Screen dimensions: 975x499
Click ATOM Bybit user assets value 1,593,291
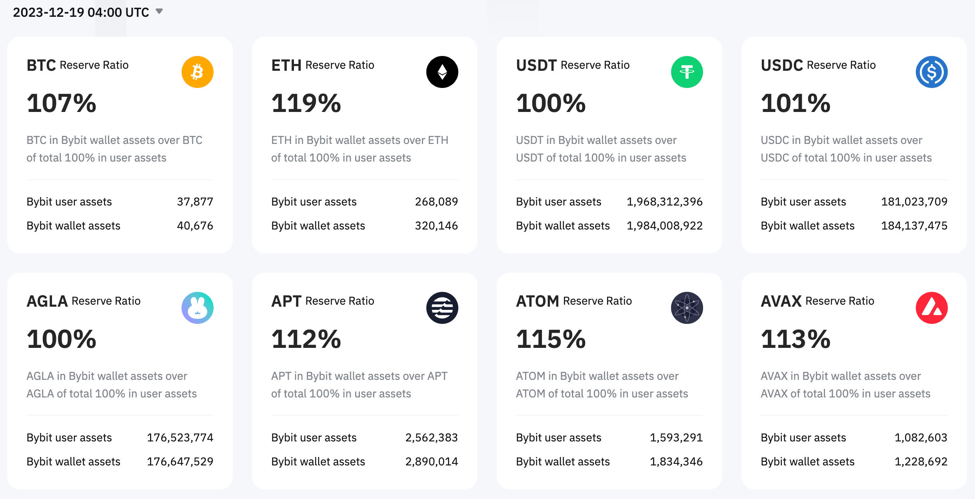tap(676, 438)
